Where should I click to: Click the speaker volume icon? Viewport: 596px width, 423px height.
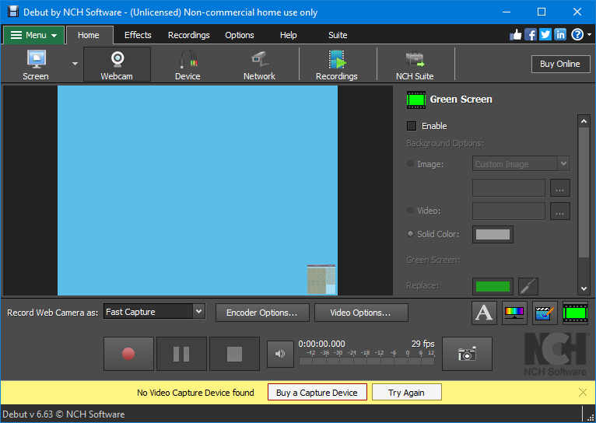point(280,354)
